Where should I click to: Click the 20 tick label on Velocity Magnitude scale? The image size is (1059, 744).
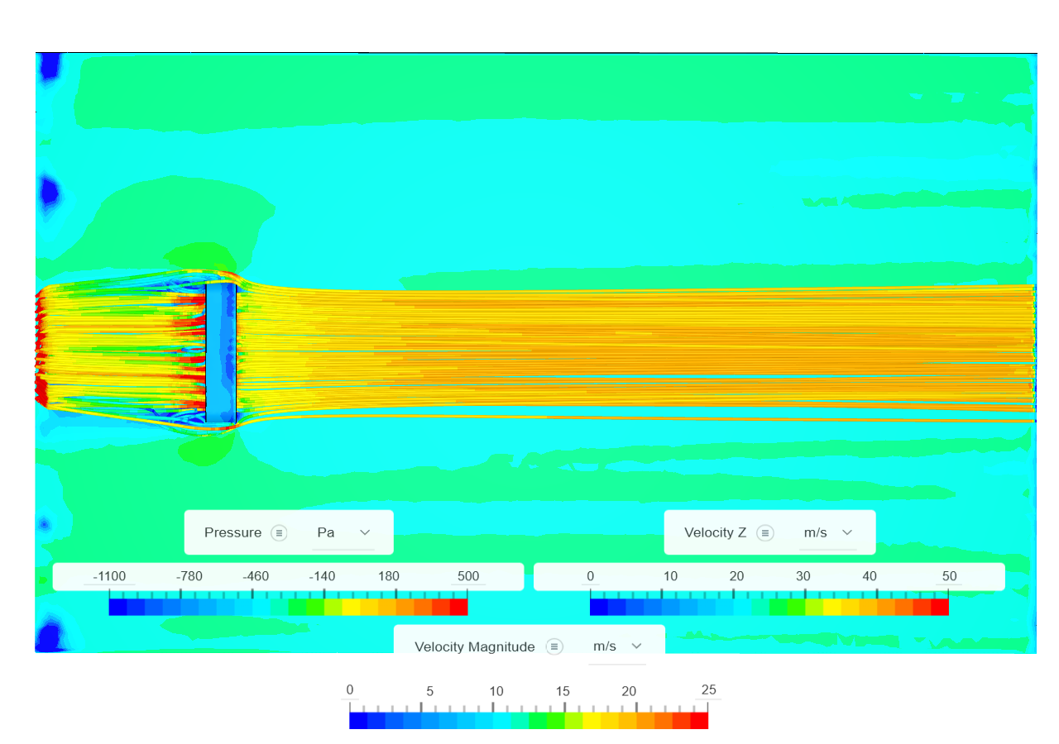point(629,691)
